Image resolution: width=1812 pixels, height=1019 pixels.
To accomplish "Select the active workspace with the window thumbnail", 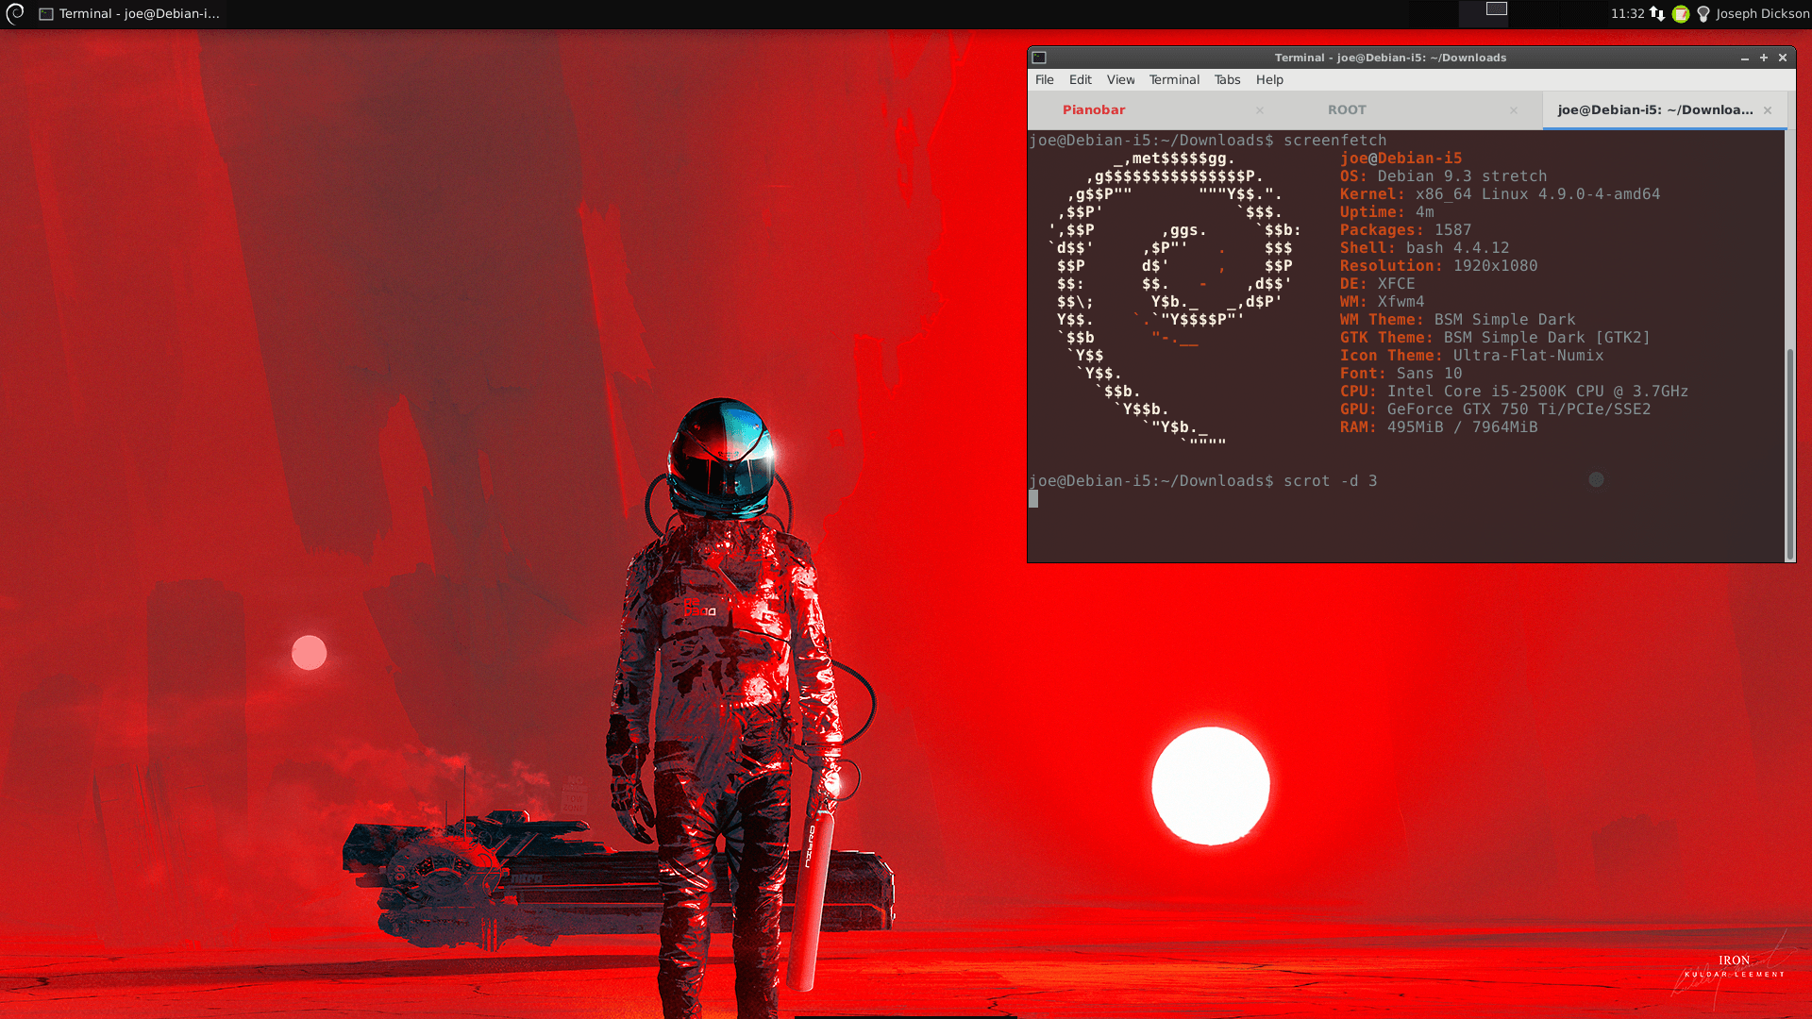I will point(1485,13).
